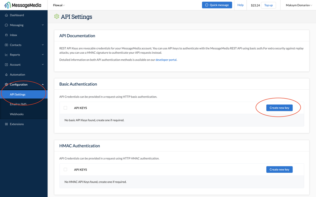The image size is (316, 197).
Task: Click API KEYS label under HMAC Authentication
Action: click(80, 170)
